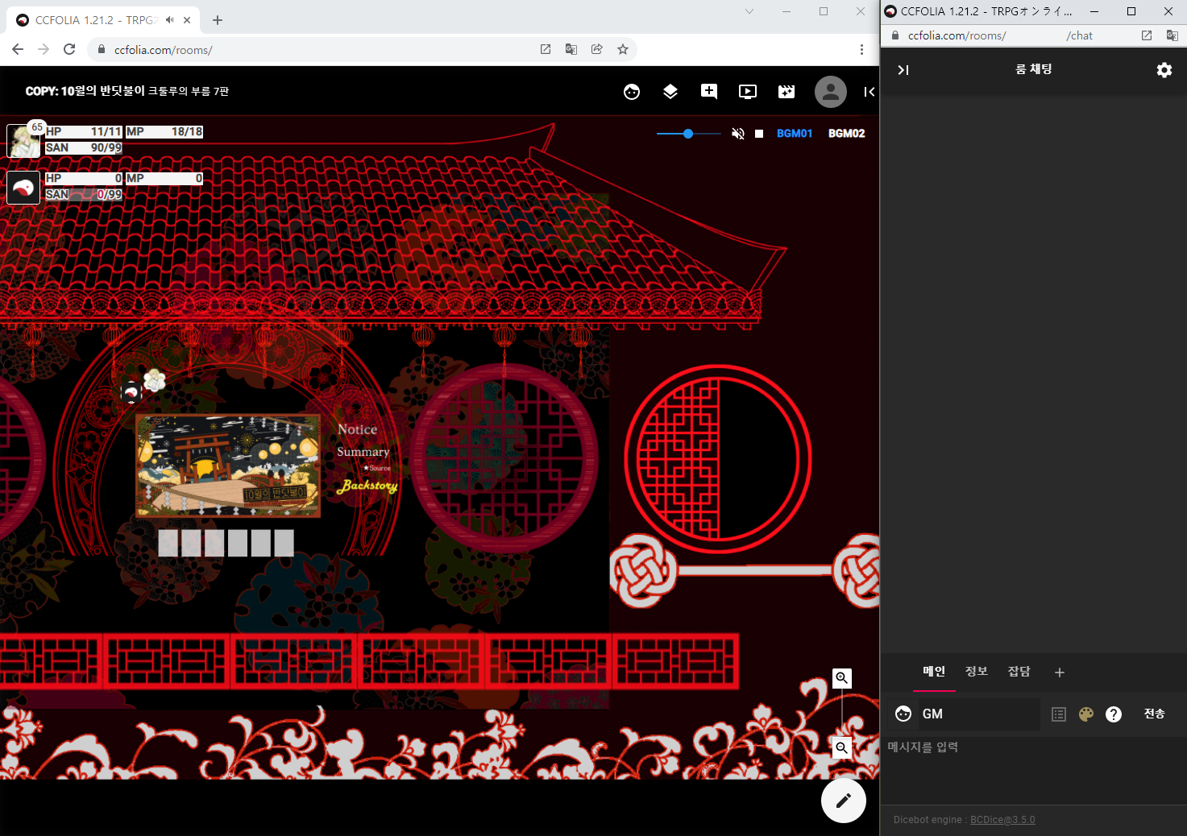View site info lock in chat window
1187x836 pixels.
point(895,35)
